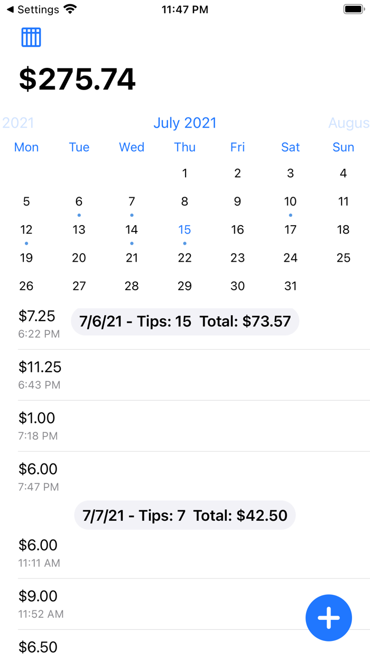Open the 7/7/21 Tips total summary pill
The width and height of the screenshot is (370, 659).
[x=184, y=514]
